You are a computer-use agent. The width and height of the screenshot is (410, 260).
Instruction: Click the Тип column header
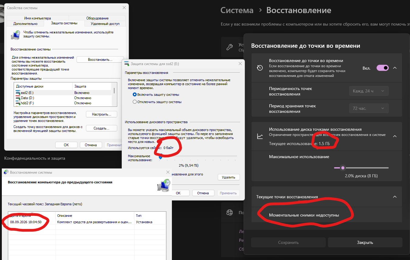[150, 216]
